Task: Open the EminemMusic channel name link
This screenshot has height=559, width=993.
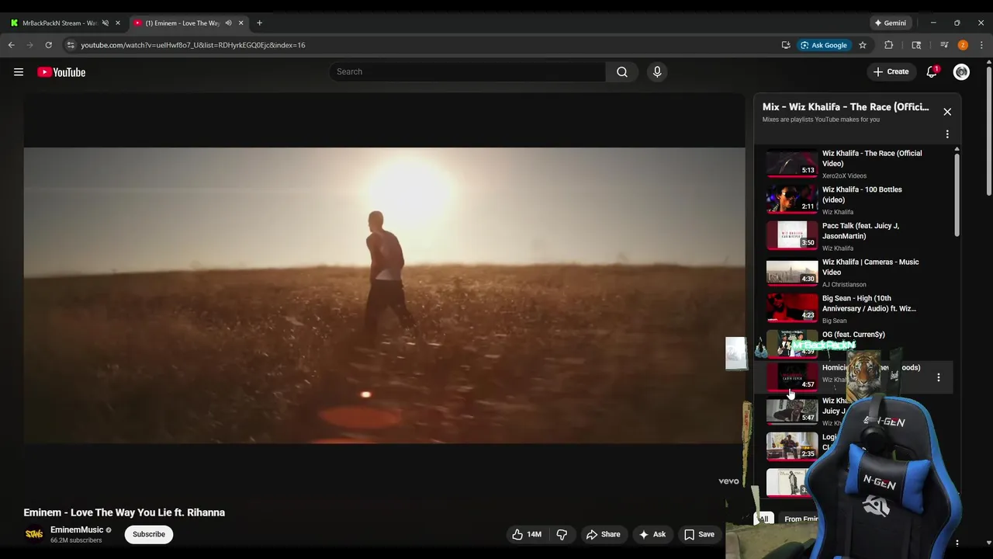Action: (x=77, y=530)
